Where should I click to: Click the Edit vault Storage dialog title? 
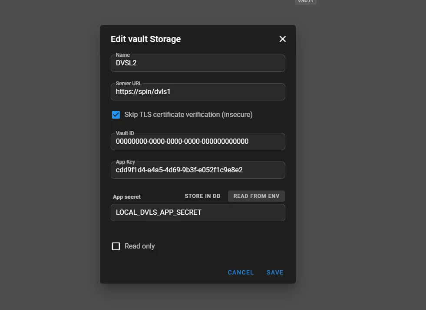(x=145, y=39)
